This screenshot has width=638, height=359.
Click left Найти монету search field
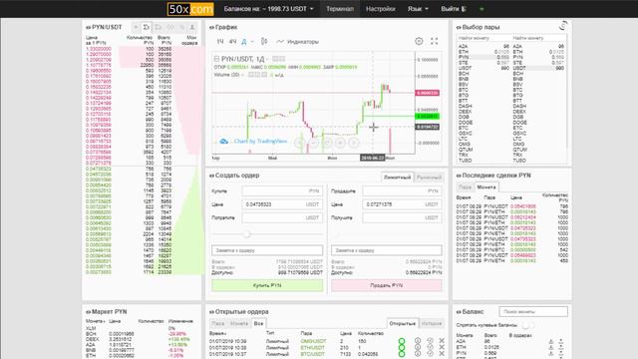[483, 38]
